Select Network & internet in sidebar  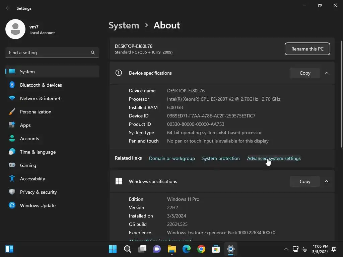click(52, 98)
